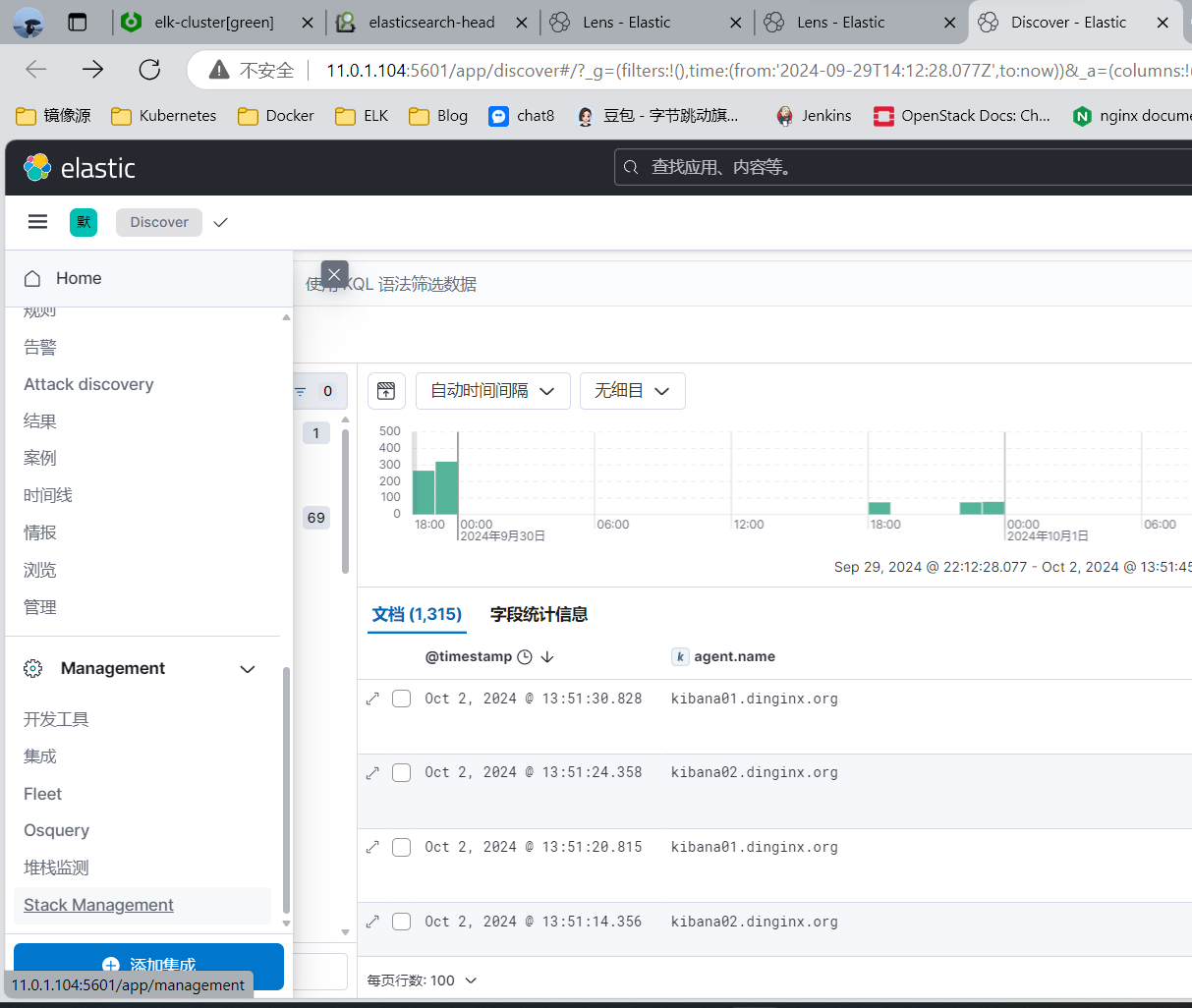Click the field list scrollbar
Viewport: 1192px width, 1008px height.
[345, 501]
